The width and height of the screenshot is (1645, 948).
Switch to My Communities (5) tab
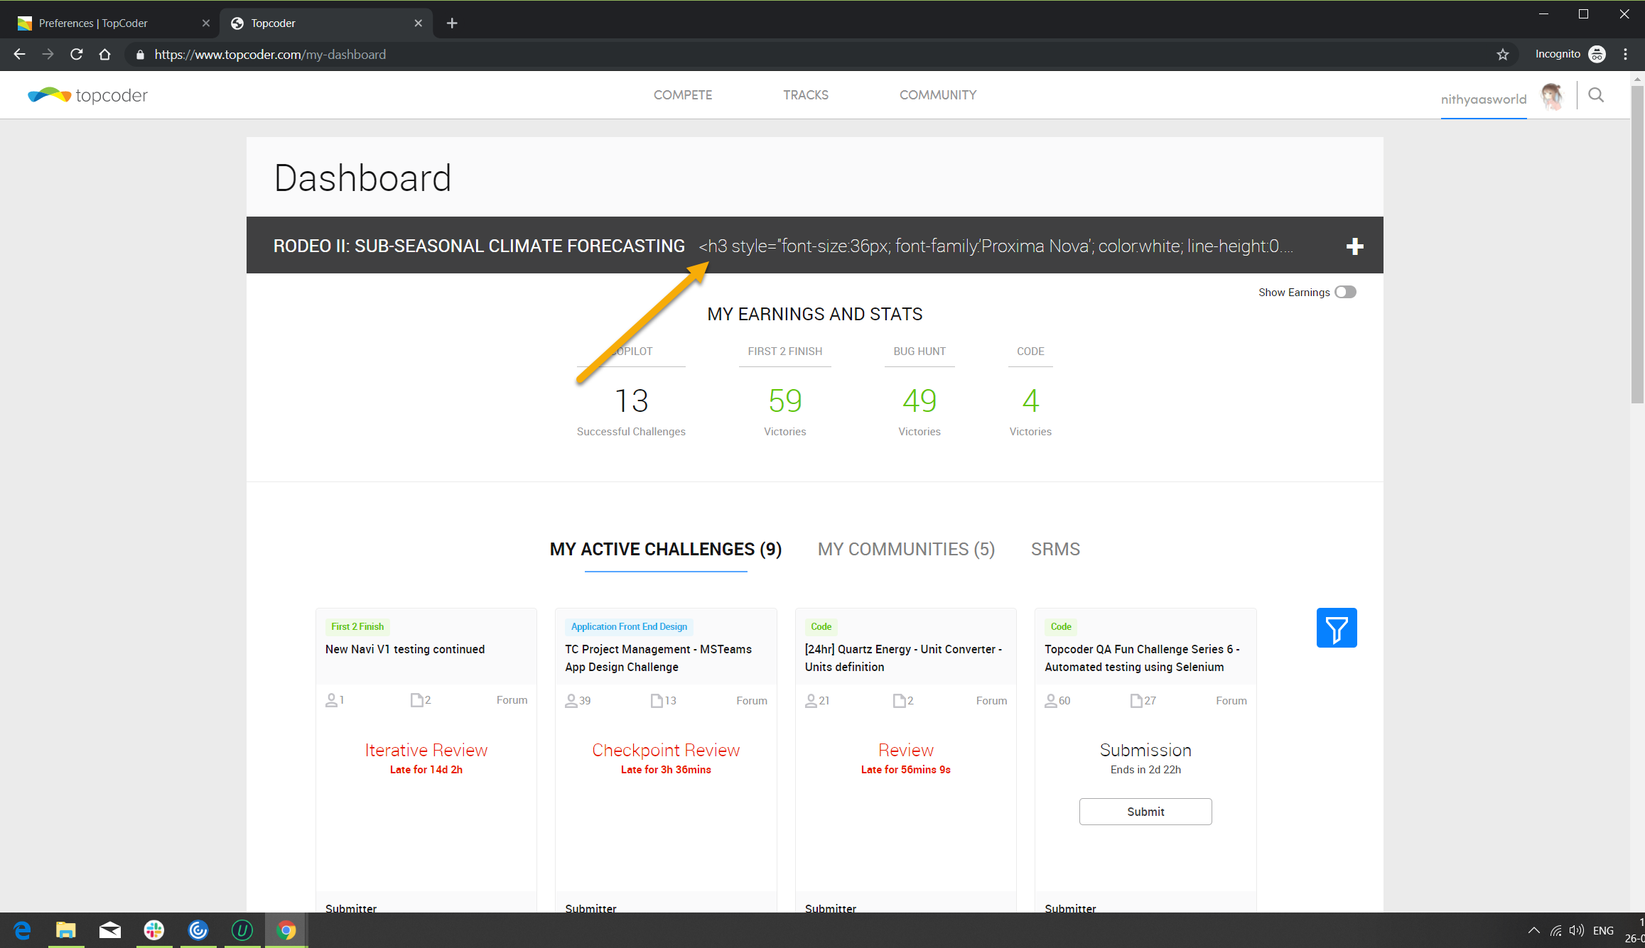906,549
